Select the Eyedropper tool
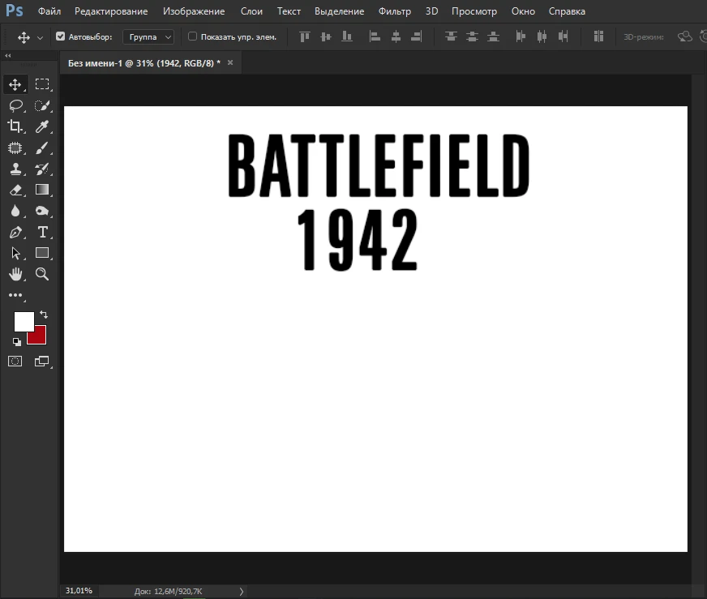 click(42, 126)
